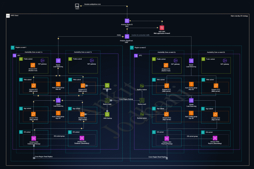Click the Web subnet lock icon in us-west-2b
The height and width of the screenshot is (169, 254).
click(x=203, y=80)
